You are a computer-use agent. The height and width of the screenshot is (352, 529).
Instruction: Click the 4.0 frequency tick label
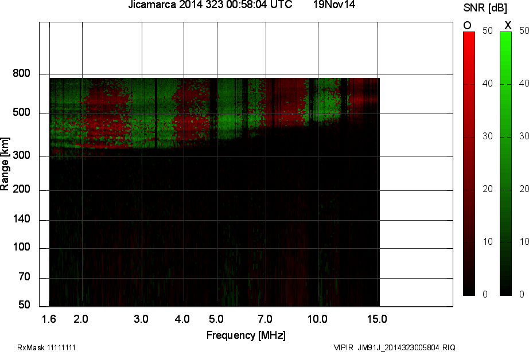coord(182,319)
